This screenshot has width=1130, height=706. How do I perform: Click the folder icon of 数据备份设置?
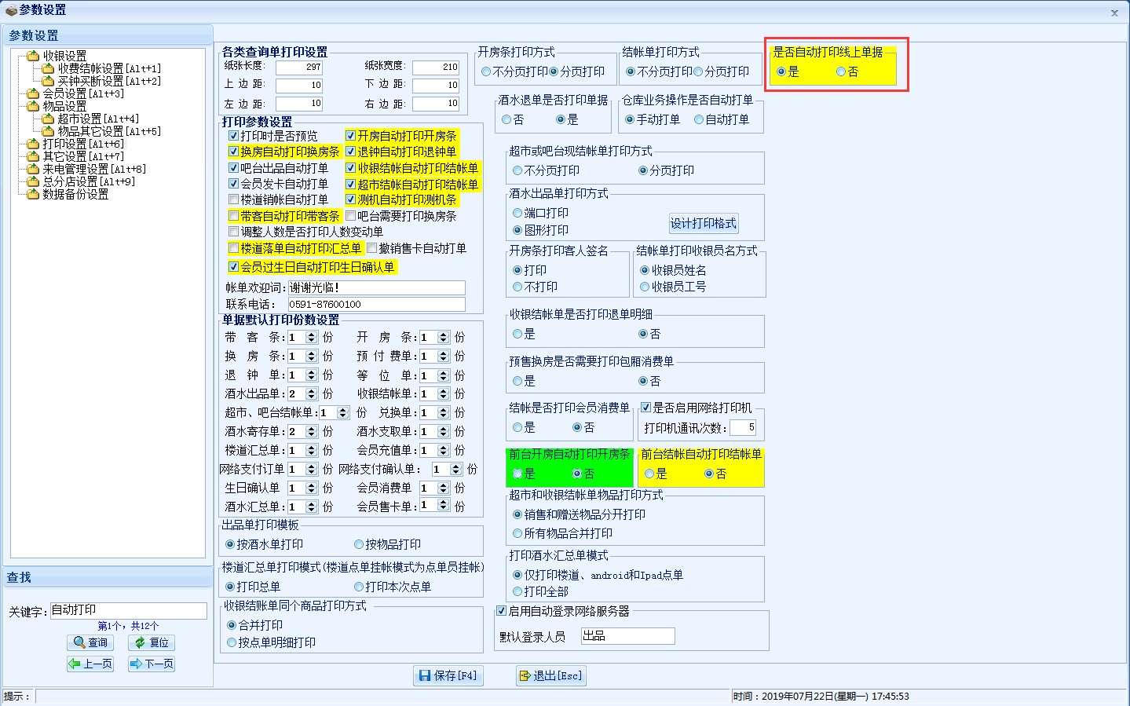[x=33, y=194]
